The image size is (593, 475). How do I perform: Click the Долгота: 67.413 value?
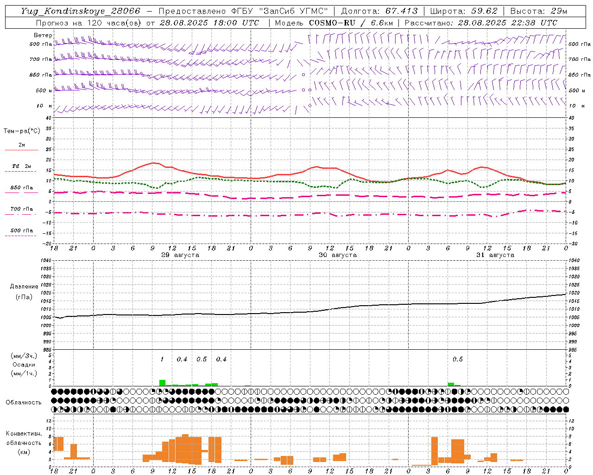click(x=379, y=11)
